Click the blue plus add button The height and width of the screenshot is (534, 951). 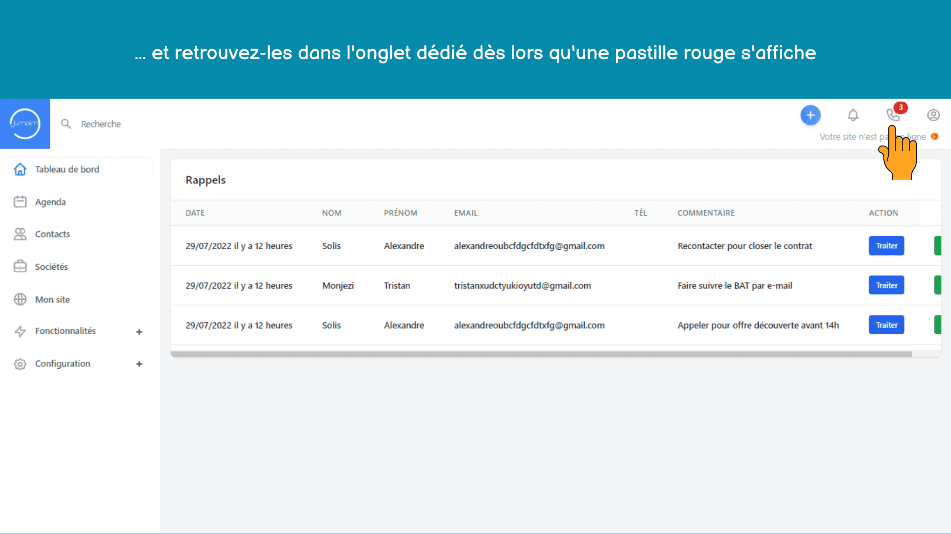[x=811, y=115]
